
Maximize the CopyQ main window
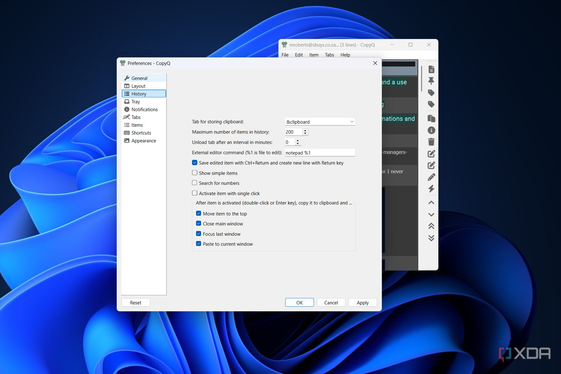pyautogui.click(x=411, y=45)
